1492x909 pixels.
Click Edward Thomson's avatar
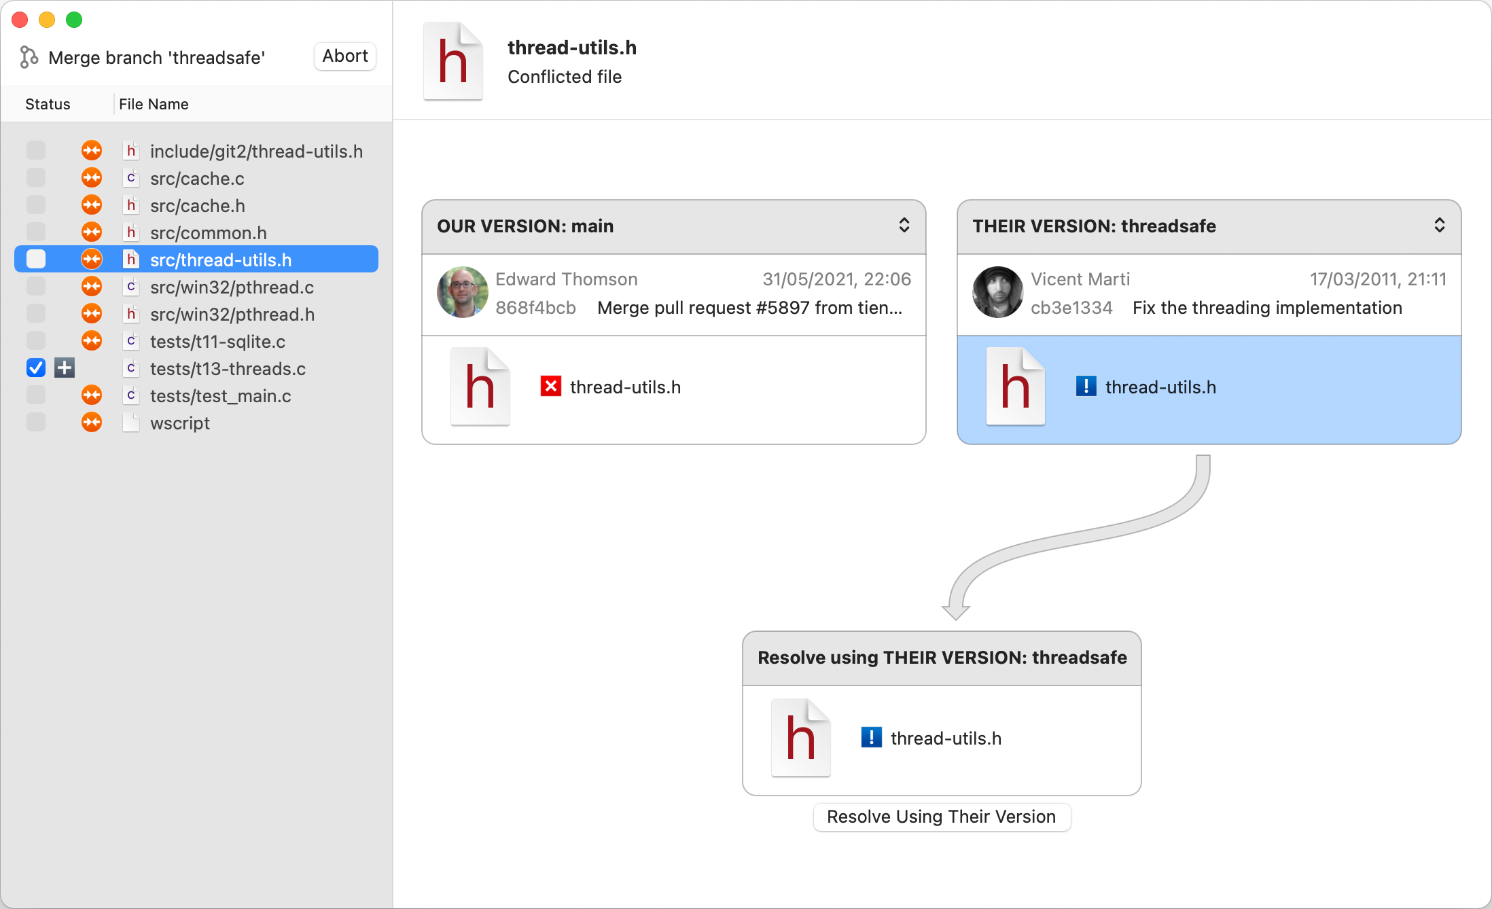(x=462, y=292)
